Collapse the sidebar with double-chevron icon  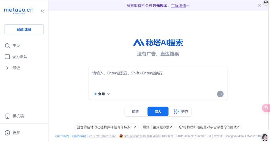[x=42, y=11]
